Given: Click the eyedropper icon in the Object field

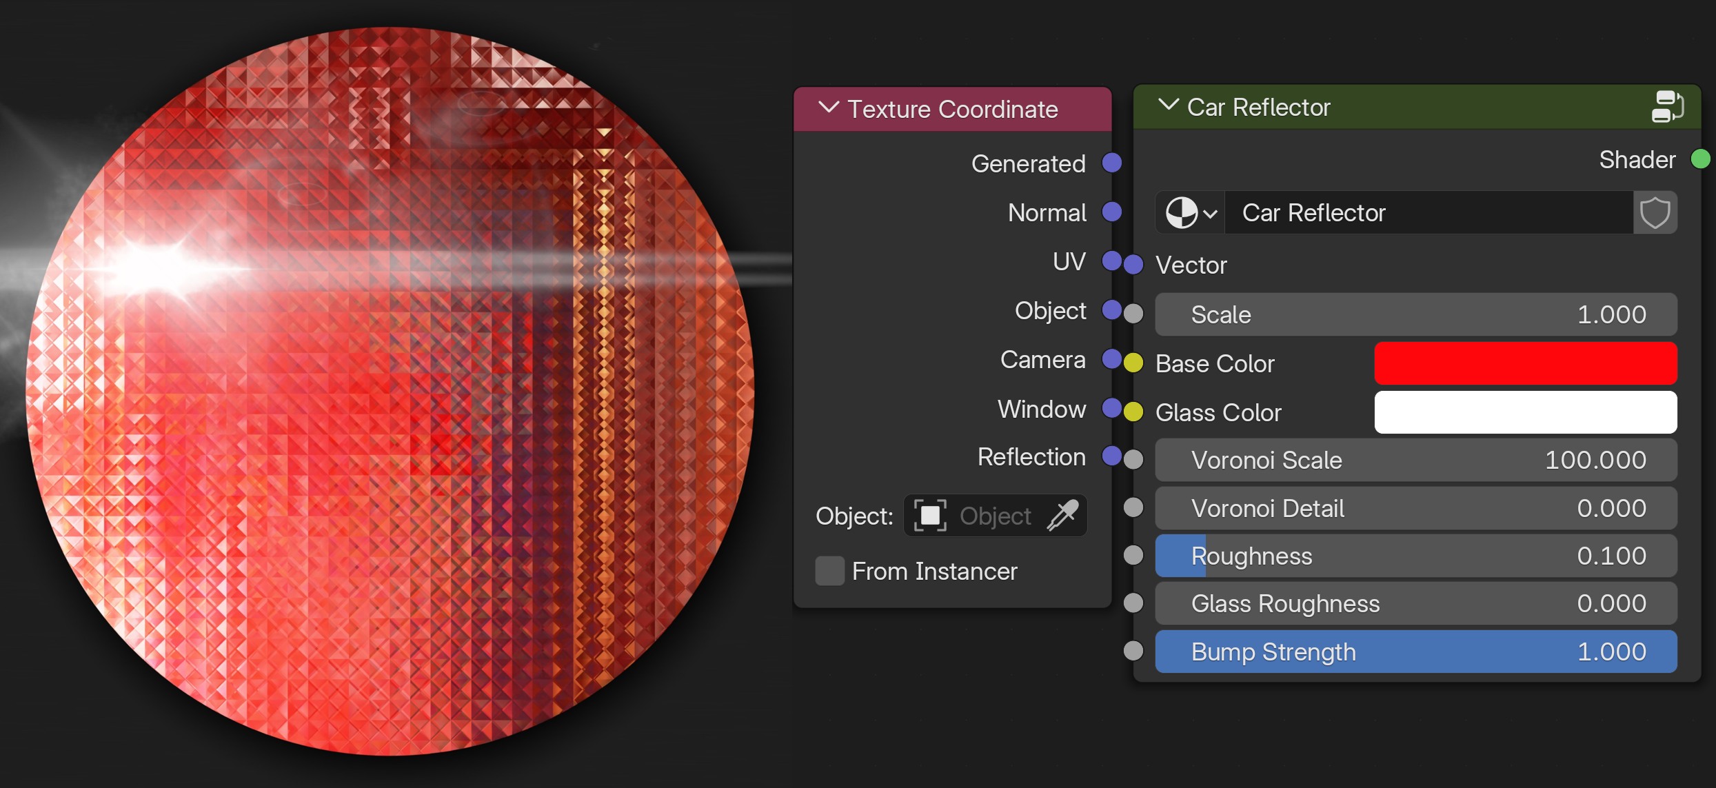Looking at the screenshot, I should tap(1062, 516).
